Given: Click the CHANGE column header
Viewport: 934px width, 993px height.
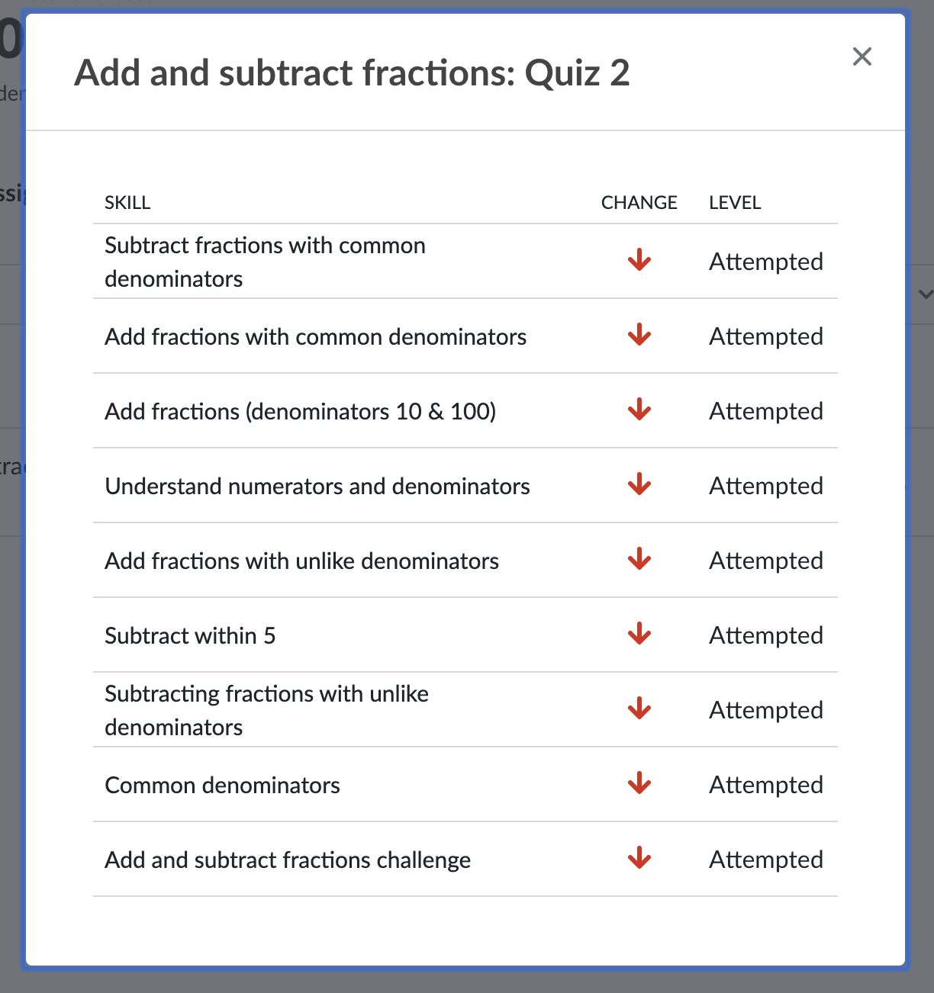Looking at the screenshot, I should tap(639, 202).
